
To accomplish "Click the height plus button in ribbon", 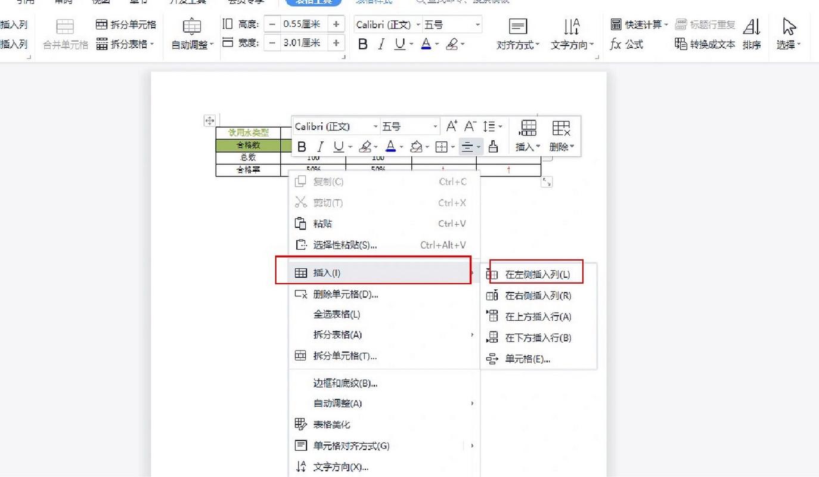I will pos(336,24).
